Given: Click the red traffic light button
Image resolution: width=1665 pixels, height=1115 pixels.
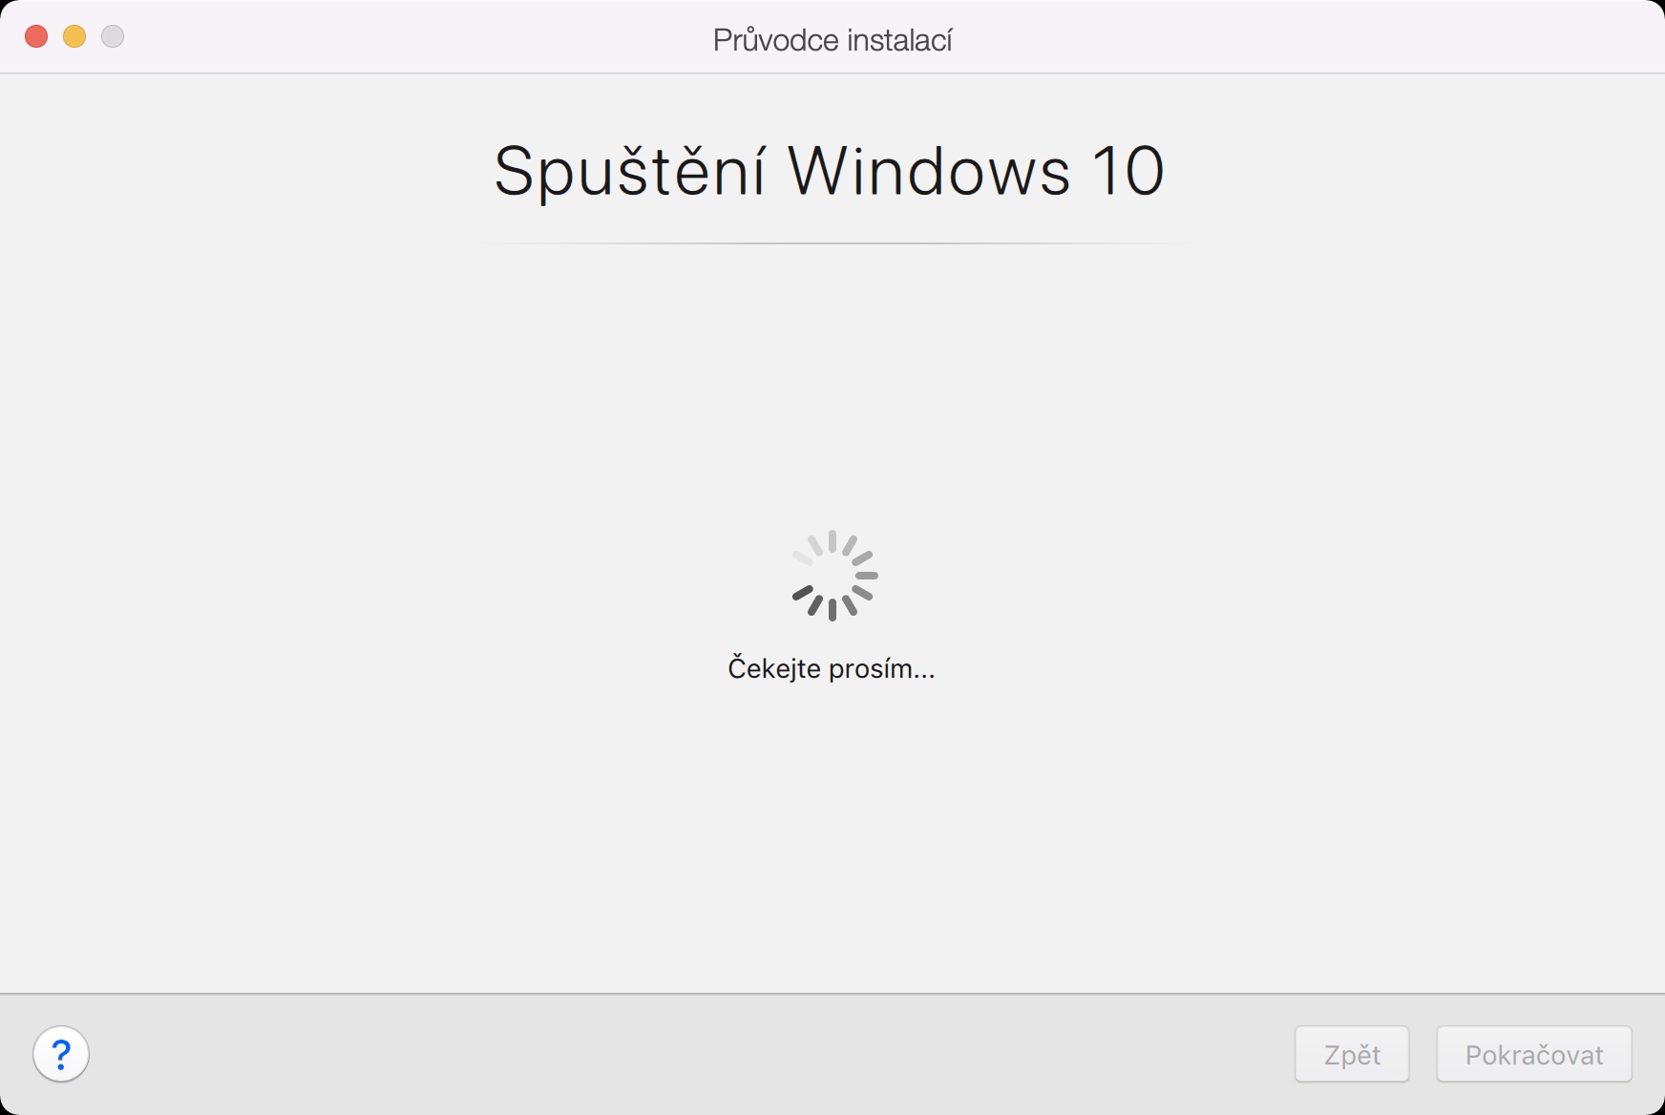Looking at the screenshot, I should pyautogui.click(x=36, y=36).
